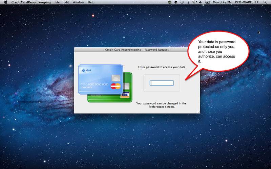Open the Help menu
The width and height of the screenshot is (271, 169).
click(91, 2)
